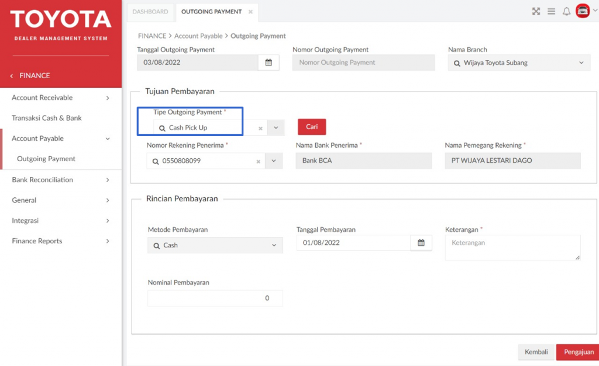Close the Outgoing Payment tab

tap(250, 12)
